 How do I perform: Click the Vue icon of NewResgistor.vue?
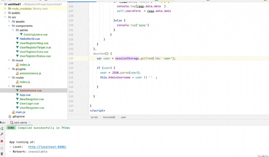17,99
